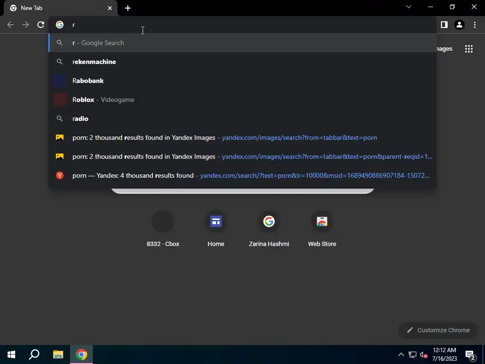Click the Roblox suggestion icon

[60, 100]
